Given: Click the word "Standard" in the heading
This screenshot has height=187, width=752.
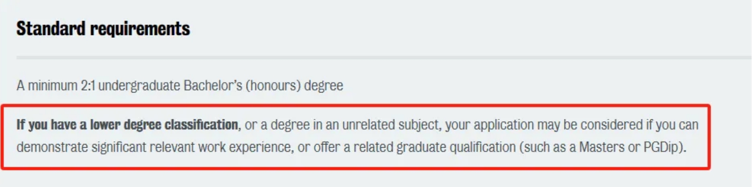Looking at the screenshot, I should click(x=51, y=29).
